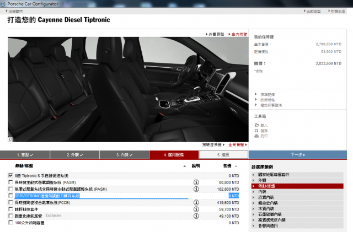Open info icon for the 59,700 NTD option
Screen dimensions: 353x232
[x=196, y=209]
